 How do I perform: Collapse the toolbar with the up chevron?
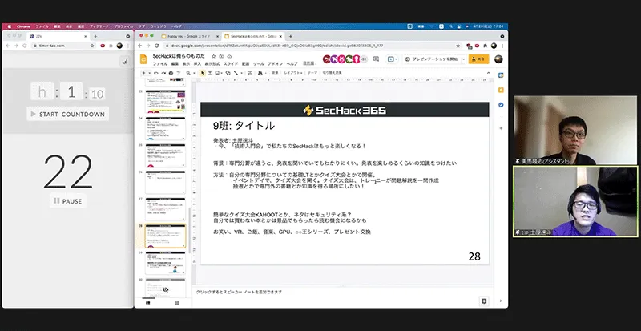point(489,73)
